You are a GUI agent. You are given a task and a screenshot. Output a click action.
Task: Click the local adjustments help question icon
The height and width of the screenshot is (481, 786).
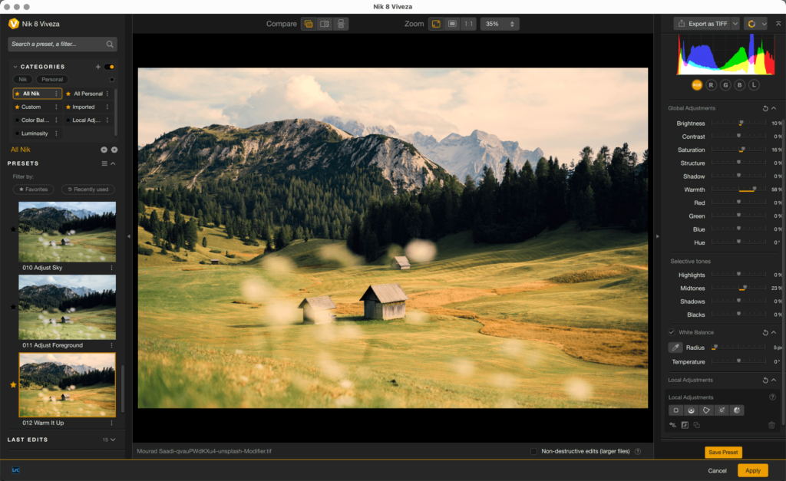[x=772, y=397]
